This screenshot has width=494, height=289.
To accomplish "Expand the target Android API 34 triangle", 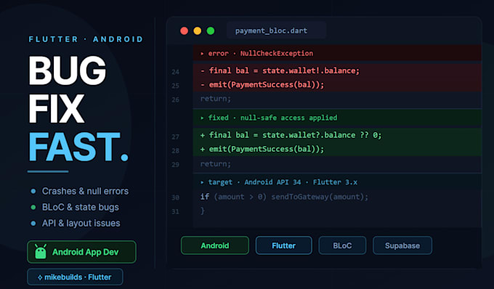I will pyautogui.click(x=202, y=182).
